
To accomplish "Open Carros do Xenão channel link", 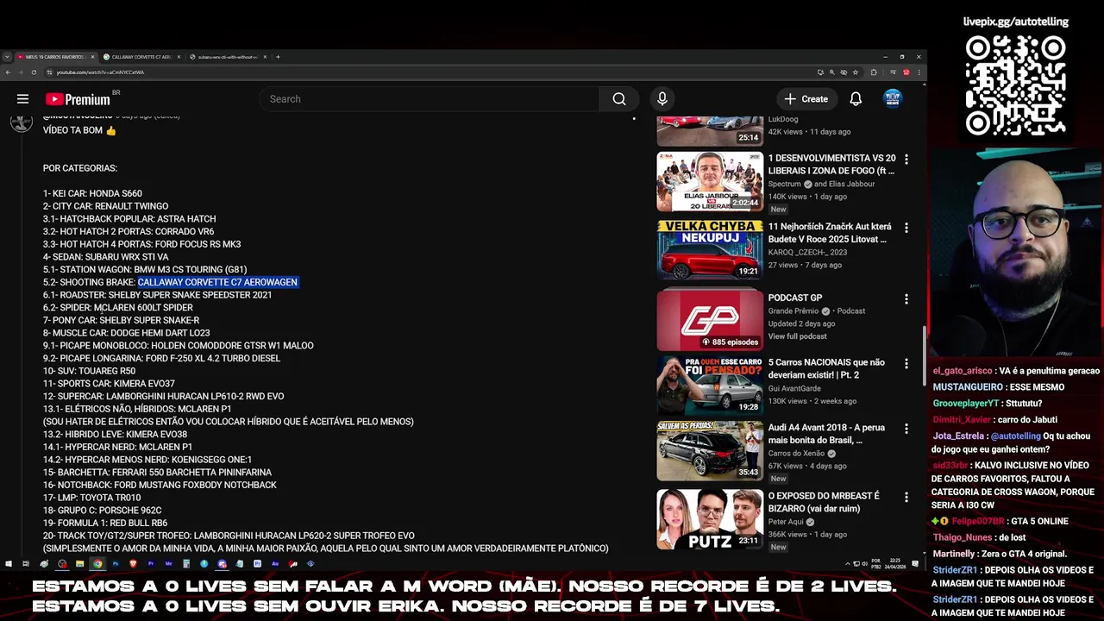I will 796,453.
